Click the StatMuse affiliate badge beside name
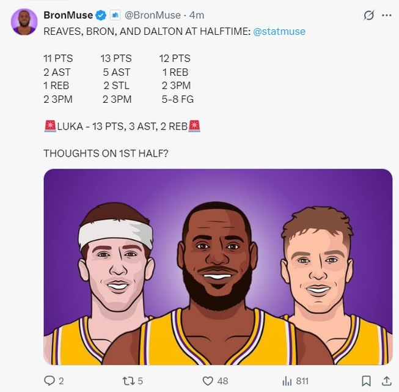 [x=114, y=15]
